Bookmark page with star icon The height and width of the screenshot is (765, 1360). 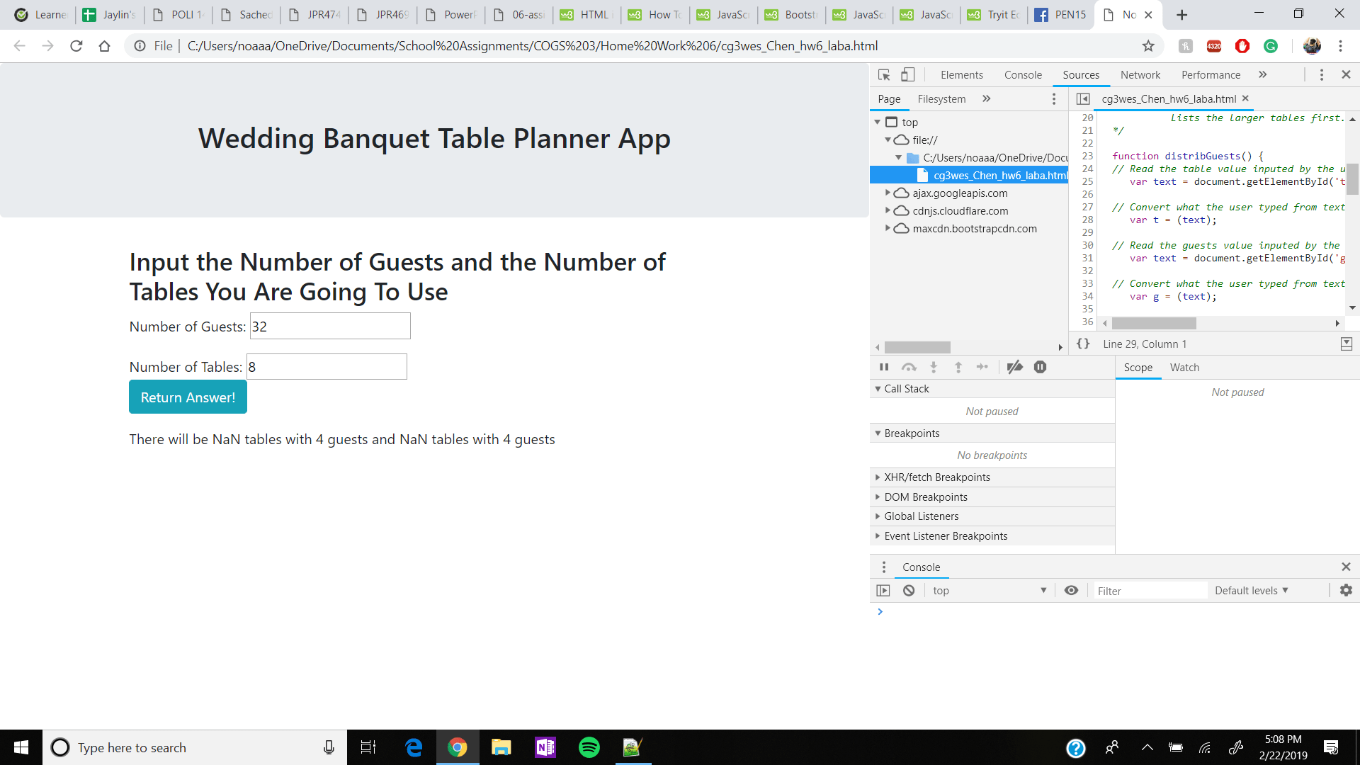[1148, 46]
